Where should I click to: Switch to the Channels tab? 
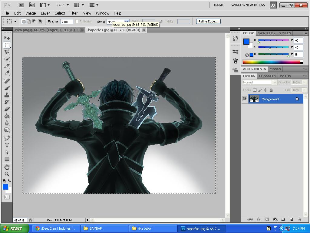click(x=267, y=76)
